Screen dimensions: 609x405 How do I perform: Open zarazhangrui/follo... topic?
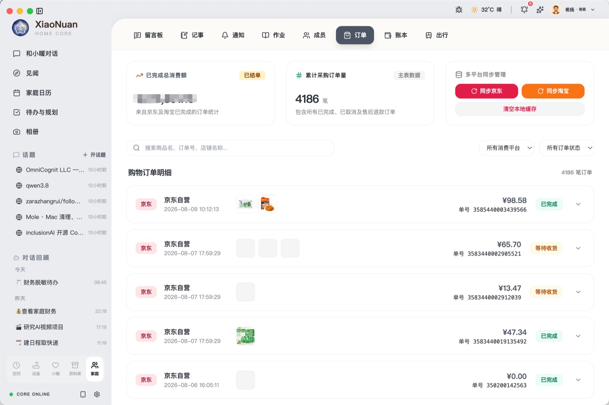coord(61,201)
